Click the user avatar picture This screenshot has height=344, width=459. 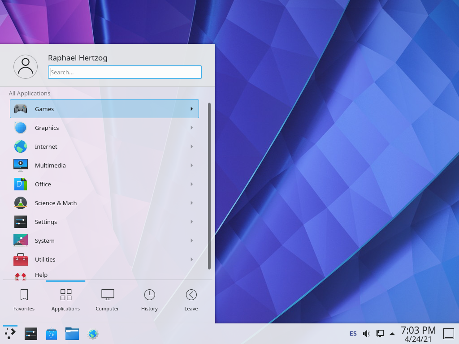point(26,66)
